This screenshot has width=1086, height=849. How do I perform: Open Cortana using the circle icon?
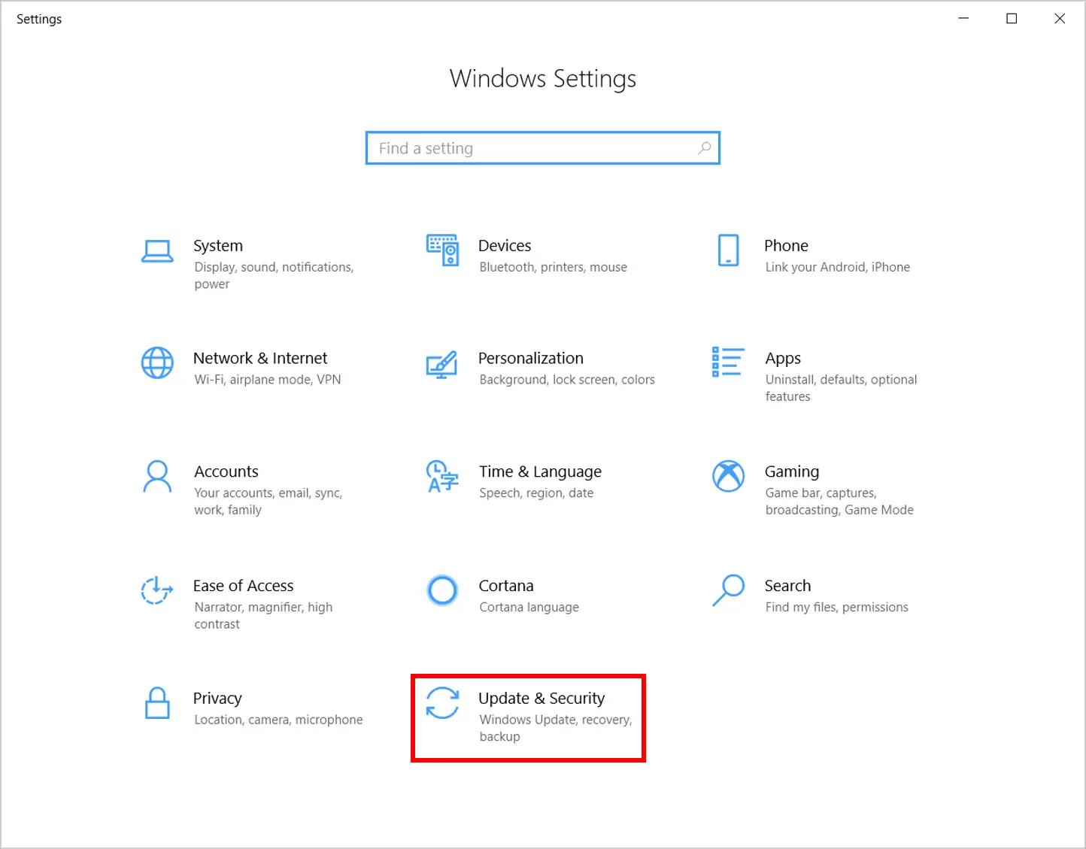point(442,590)
